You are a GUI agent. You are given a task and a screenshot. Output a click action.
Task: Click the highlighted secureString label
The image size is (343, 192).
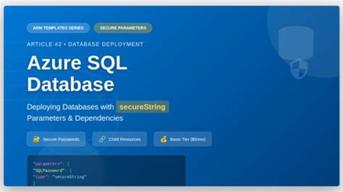[x=142, y=107]
